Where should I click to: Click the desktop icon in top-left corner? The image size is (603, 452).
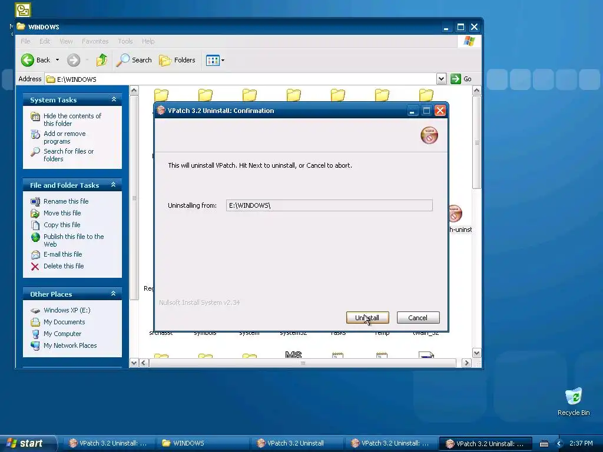[x=23, y=10]
